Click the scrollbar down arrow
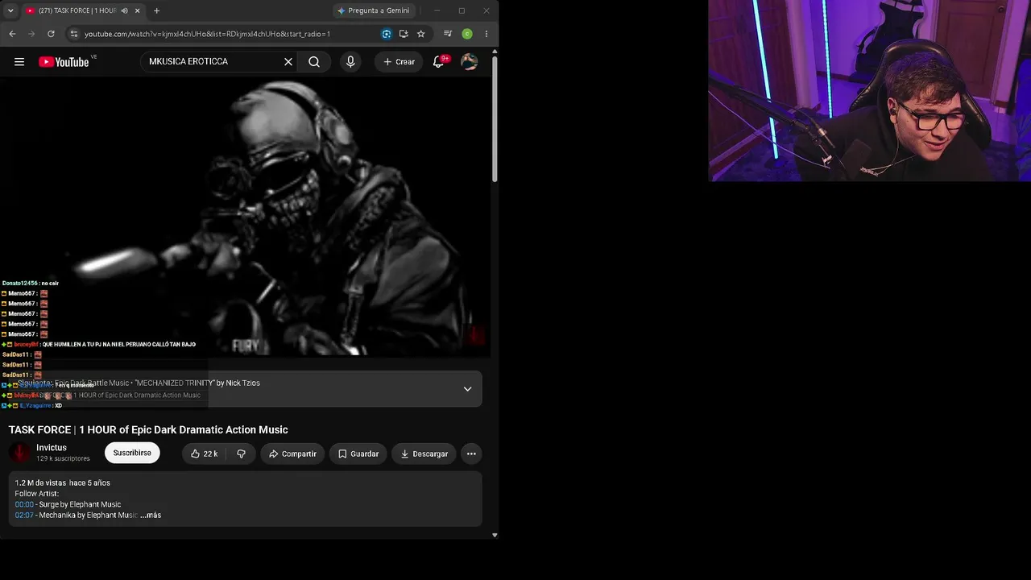Image resolution: width=1031 pixels, height=580 pixels. [x=495, y=535]
